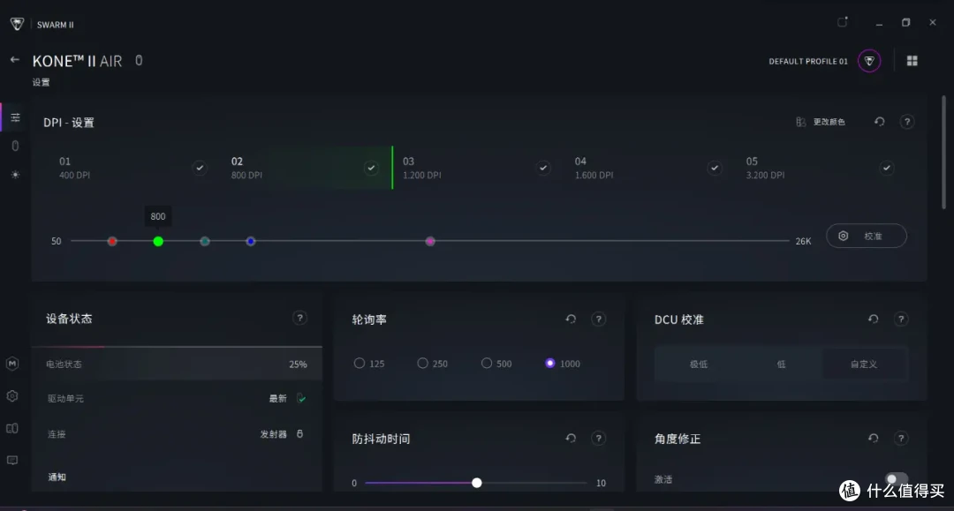Go back using the left arrow

point(15,59)
